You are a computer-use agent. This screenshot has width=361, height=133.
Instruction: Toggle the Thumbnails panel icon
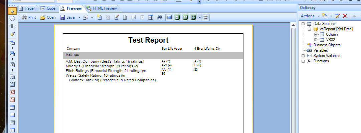(151, 17)
